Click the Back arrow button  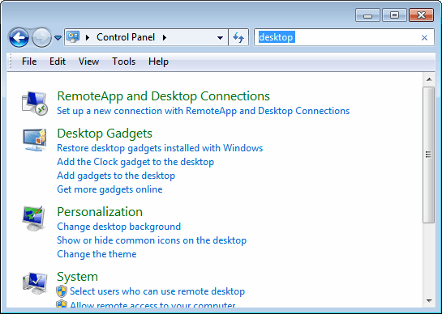(x=19, y=37)
